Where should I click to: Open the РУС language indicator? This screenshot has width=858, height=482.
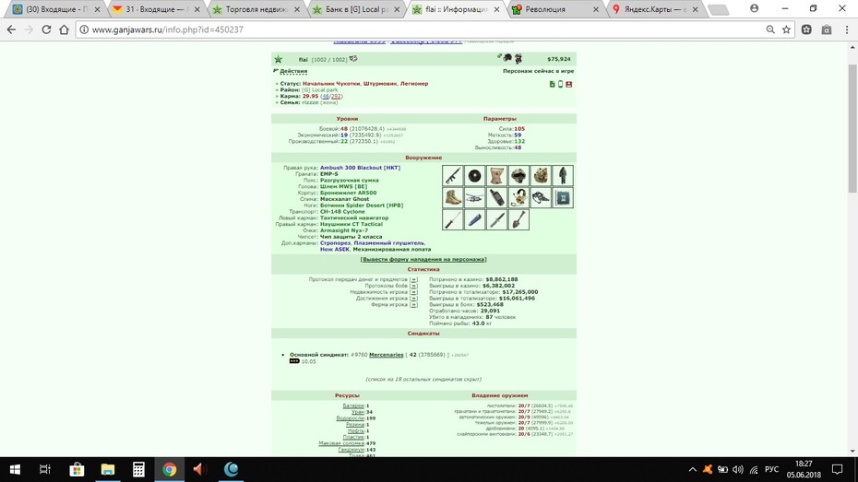point(771,469)
